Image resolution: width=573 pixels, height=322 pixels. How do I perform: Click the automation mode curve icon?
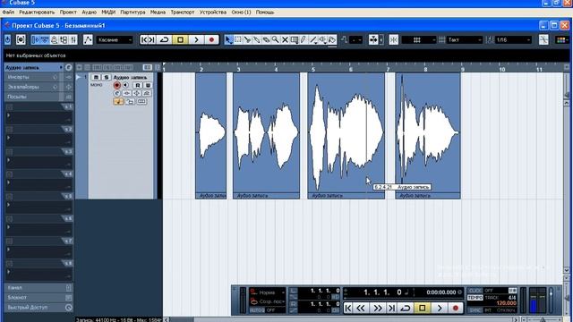click(x=88, y=39)
